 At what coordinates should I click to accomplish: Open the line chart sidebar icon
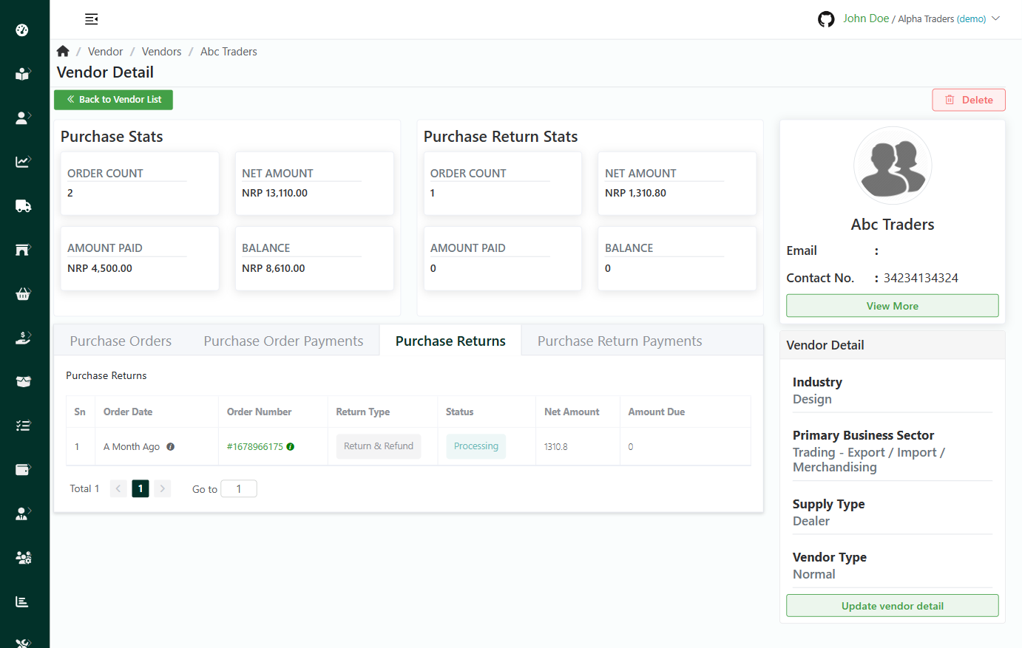(23, 162)
